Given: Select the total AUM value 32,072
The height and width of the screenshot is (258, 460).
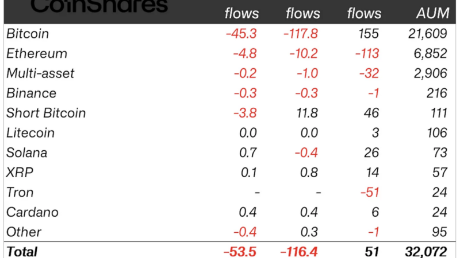Looking at the screenshot, I should pyautogui.click(x=425, y=252).
